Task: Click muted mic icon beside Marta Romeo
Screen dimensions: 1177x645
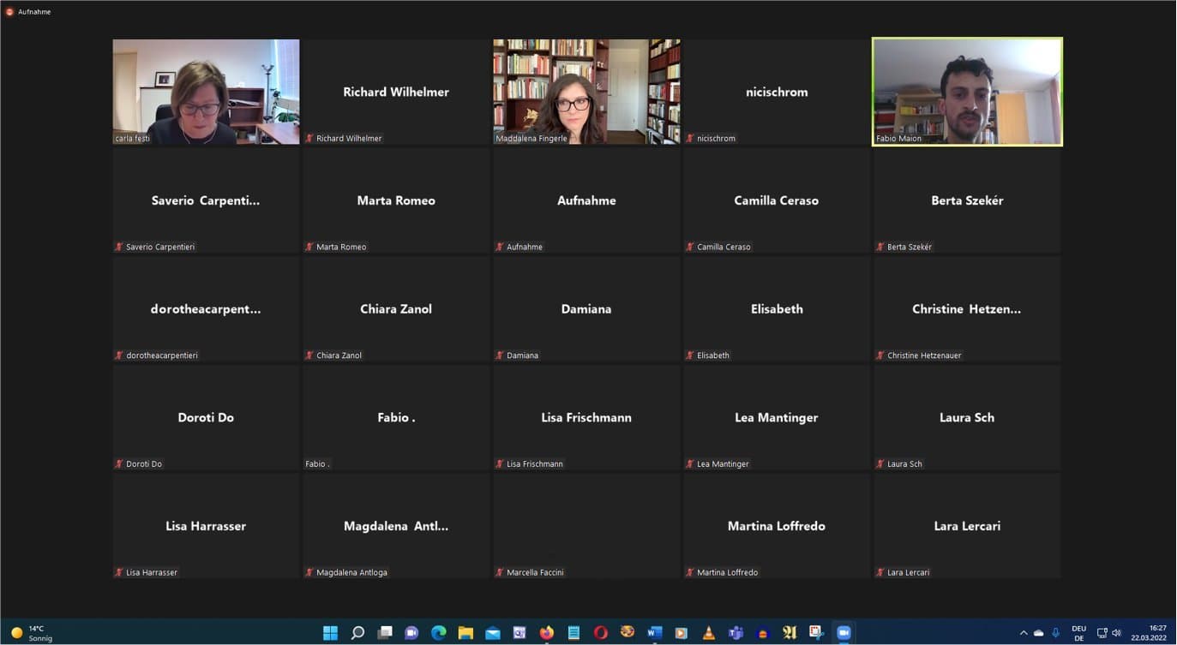Action: click(x=309, y=247)
